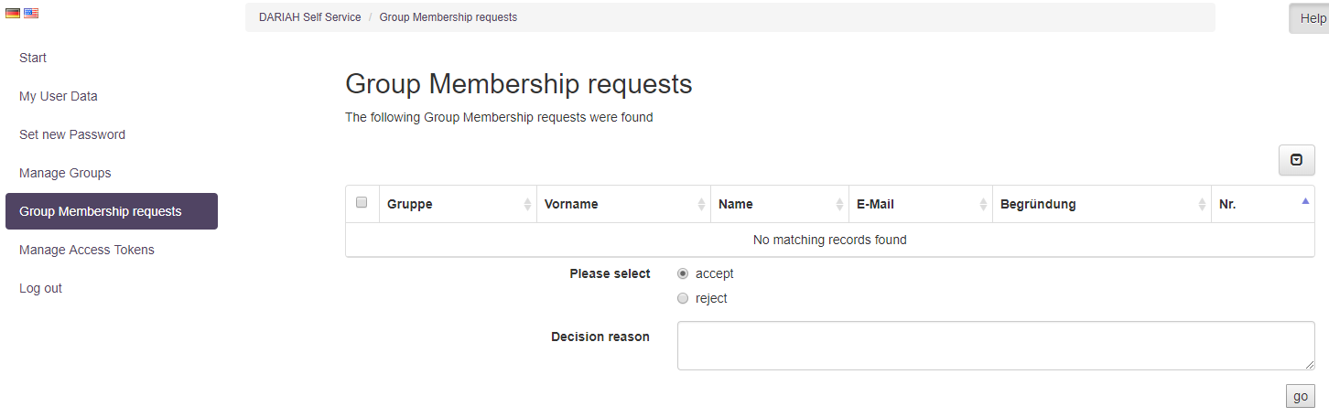
Task: Check the select-all requests checkbox
Action: 362,203
